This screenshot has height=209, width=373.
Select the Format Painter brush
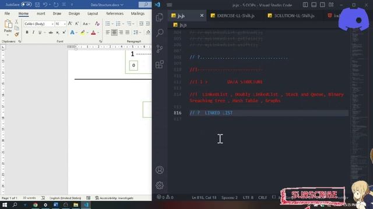coord(17,34)
